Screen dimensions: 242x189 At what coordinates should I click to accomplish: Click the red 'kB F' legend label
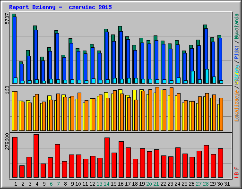pos(237,172)
